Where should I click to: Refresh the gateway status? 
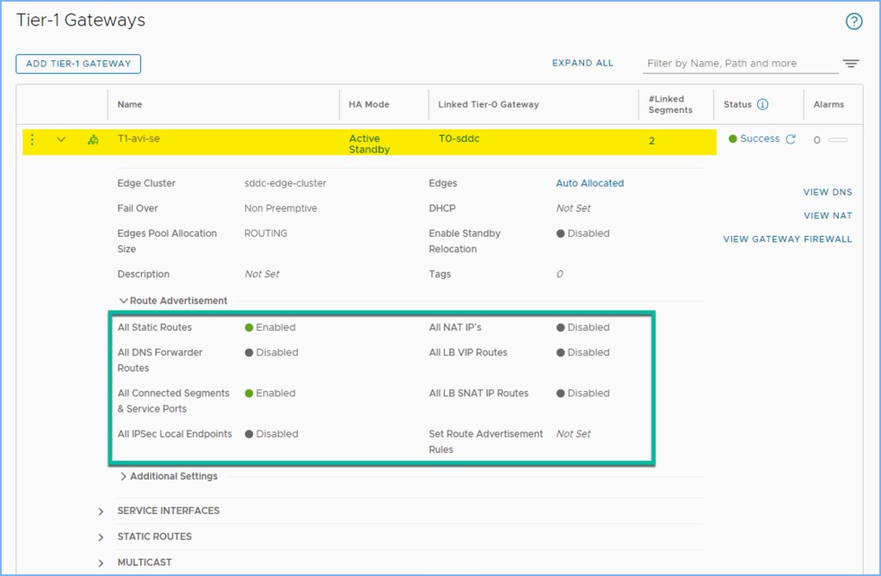tap(791, 139)
